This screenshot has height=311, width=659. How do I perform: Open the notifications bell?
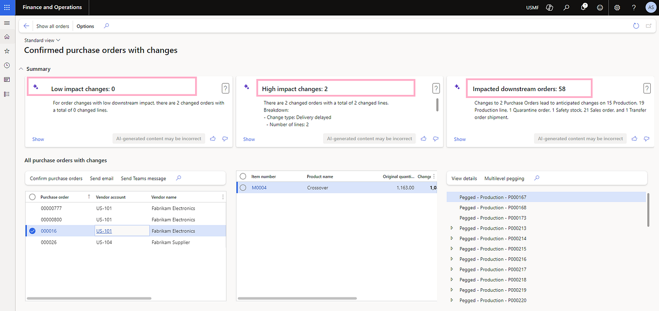pos(583,7)
